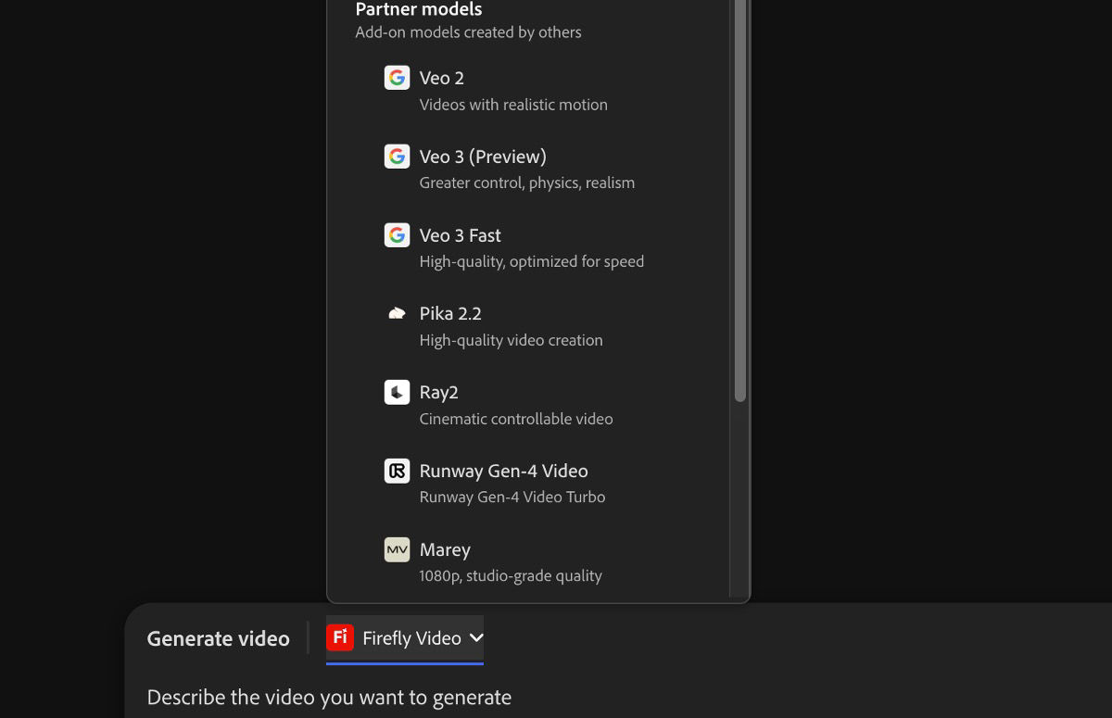Click the model list scrollbar thumb
The height and width of the screenshot is (718, 1112).
pyautogui.click(x=739, y=199)
